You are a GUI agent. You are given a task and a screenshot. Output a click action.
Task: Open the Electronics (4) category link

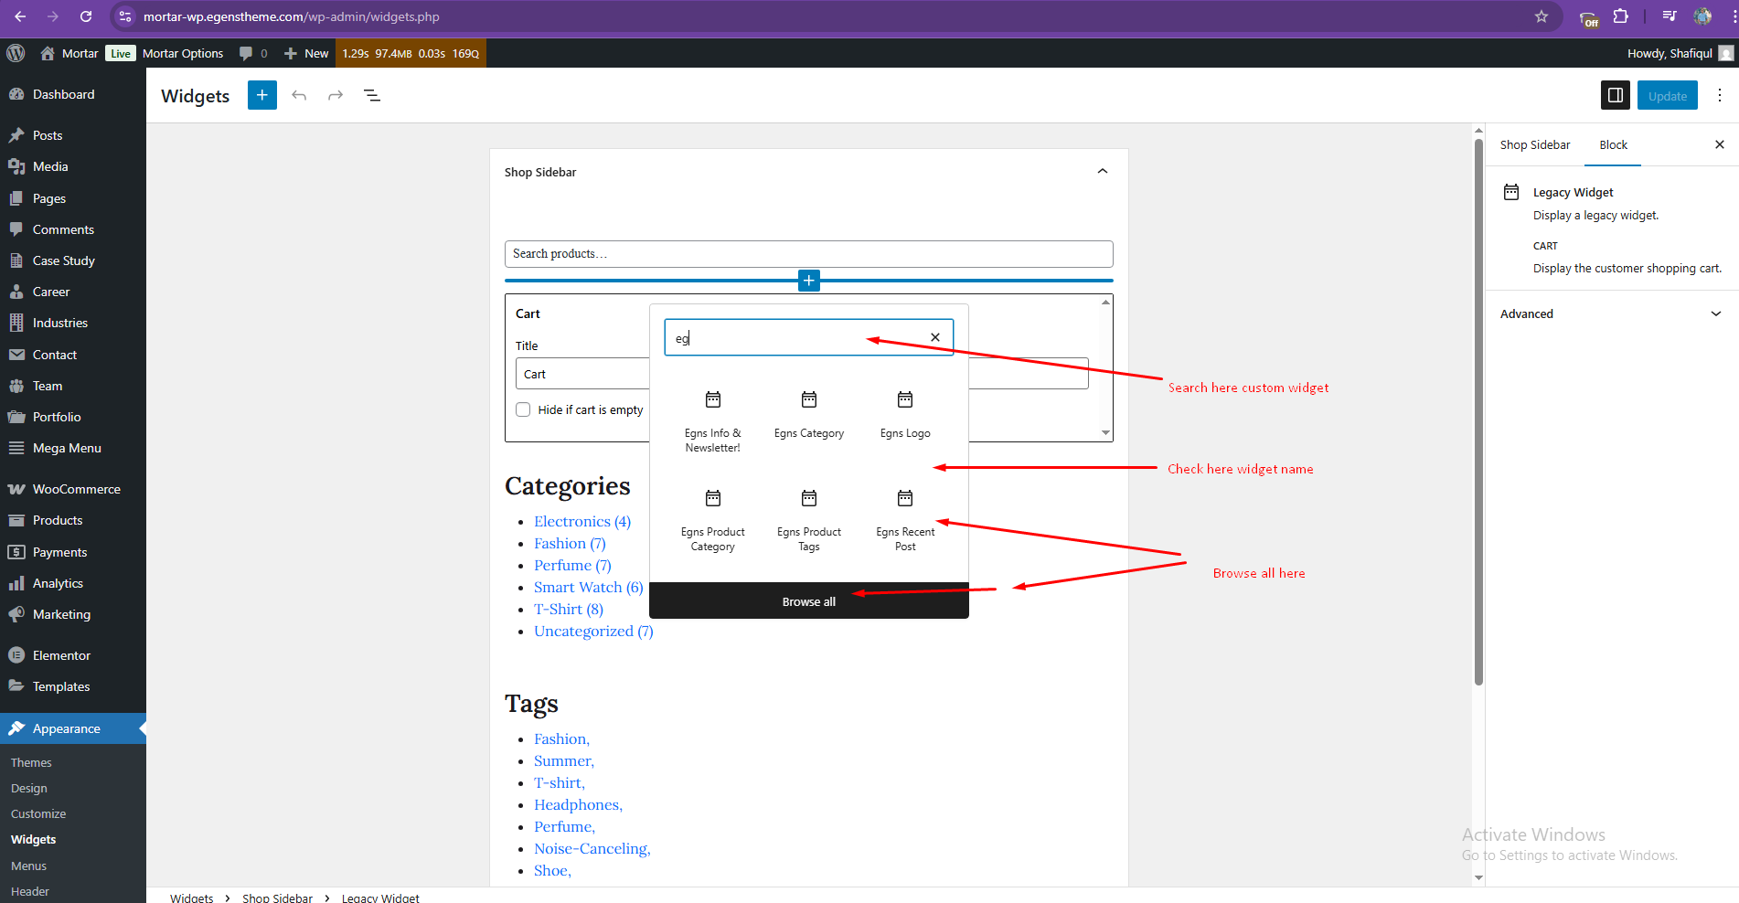[582, 521]
